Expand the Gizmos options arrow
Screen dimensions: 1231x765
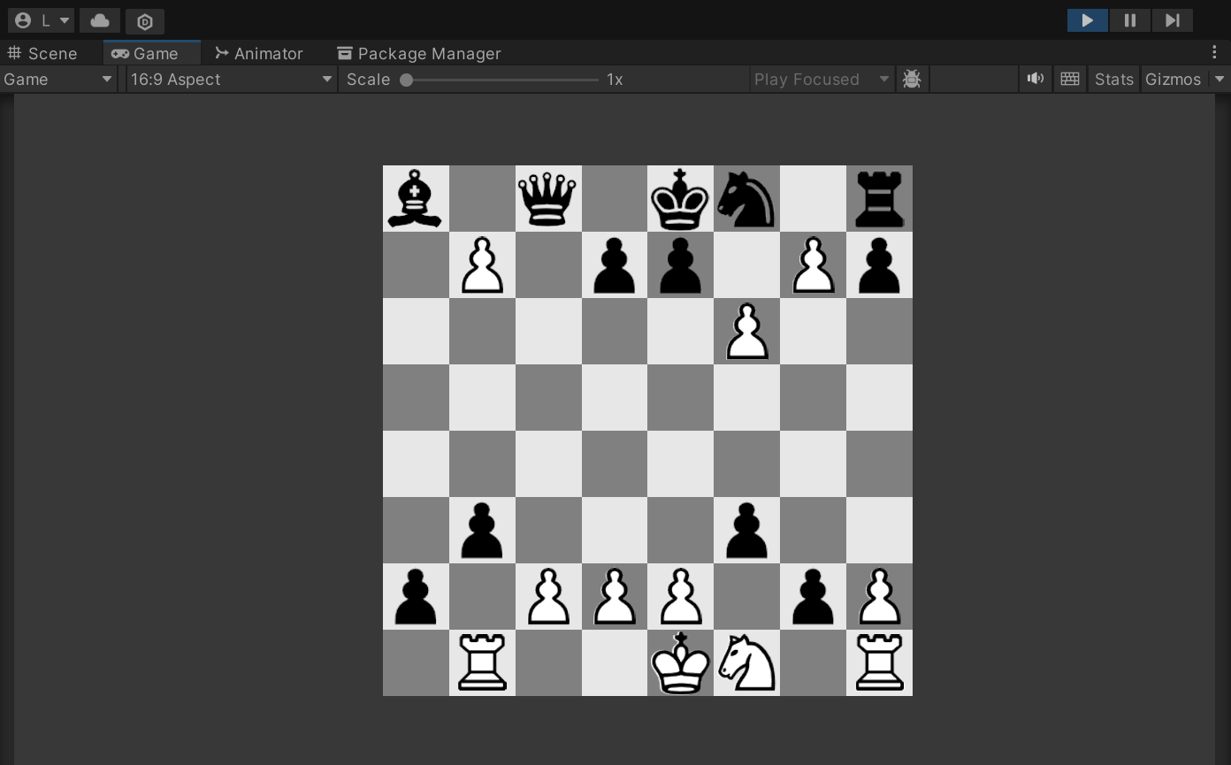pyautogui.click(x=1220, y=79)
